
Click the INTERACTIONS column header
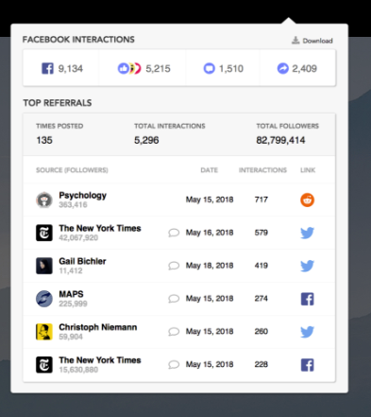pyautogui.click(x=262, y=170)
